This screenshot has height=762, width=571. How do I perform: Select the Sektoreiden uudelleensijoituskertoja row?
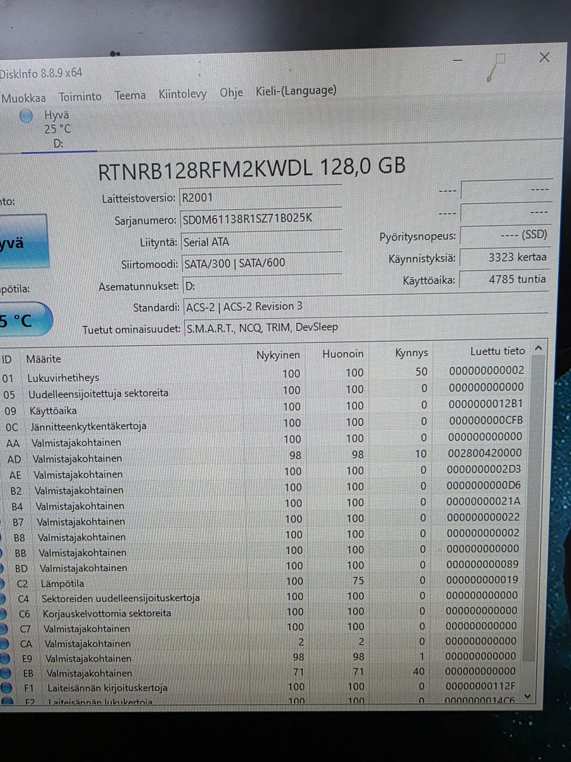[262, 597]
